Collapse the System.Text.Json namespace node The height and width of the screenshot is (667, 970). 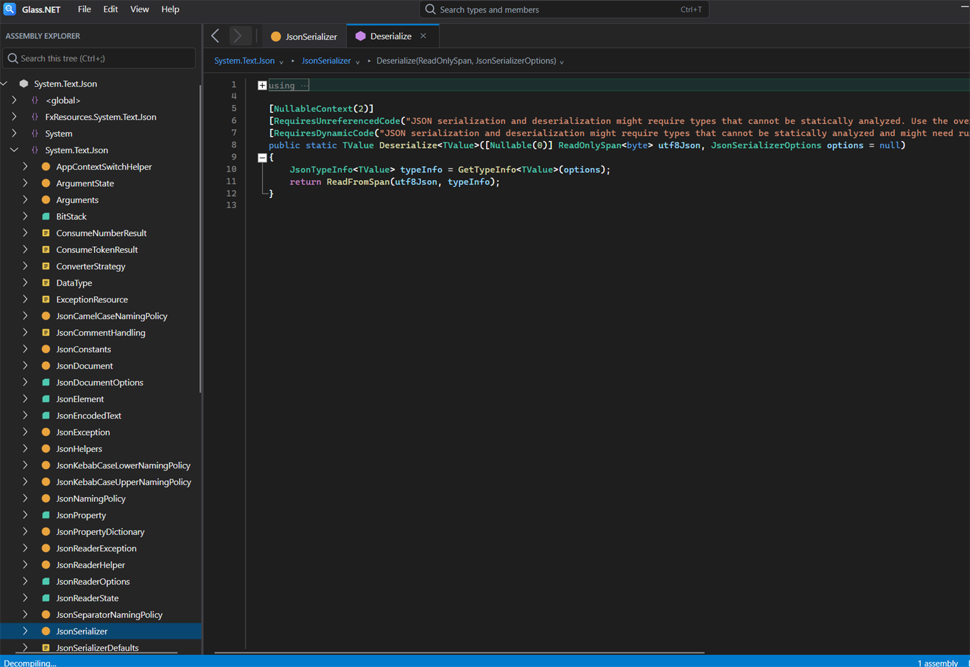[x=14, y=150]
